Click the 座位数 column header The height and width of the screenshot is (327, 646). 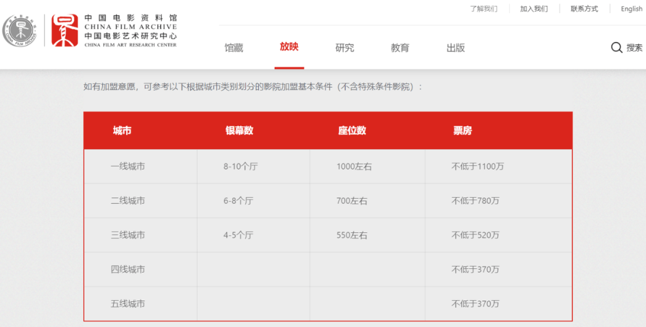click(x=352, y=131)
